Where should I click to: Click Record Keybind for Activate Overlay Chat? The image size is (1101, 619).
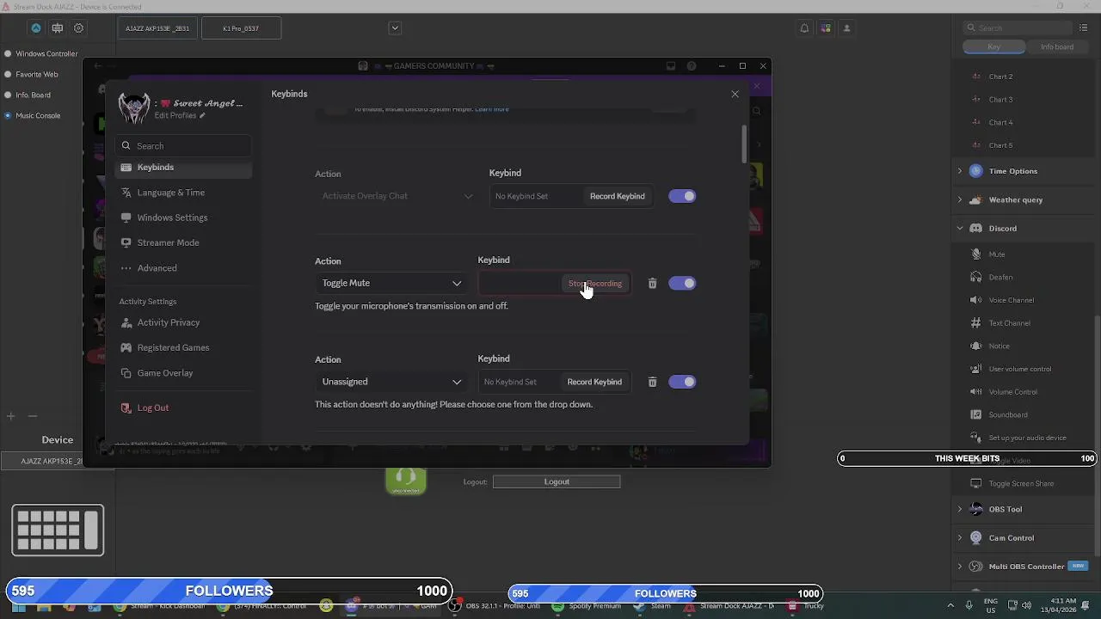(x=617, y=196)
